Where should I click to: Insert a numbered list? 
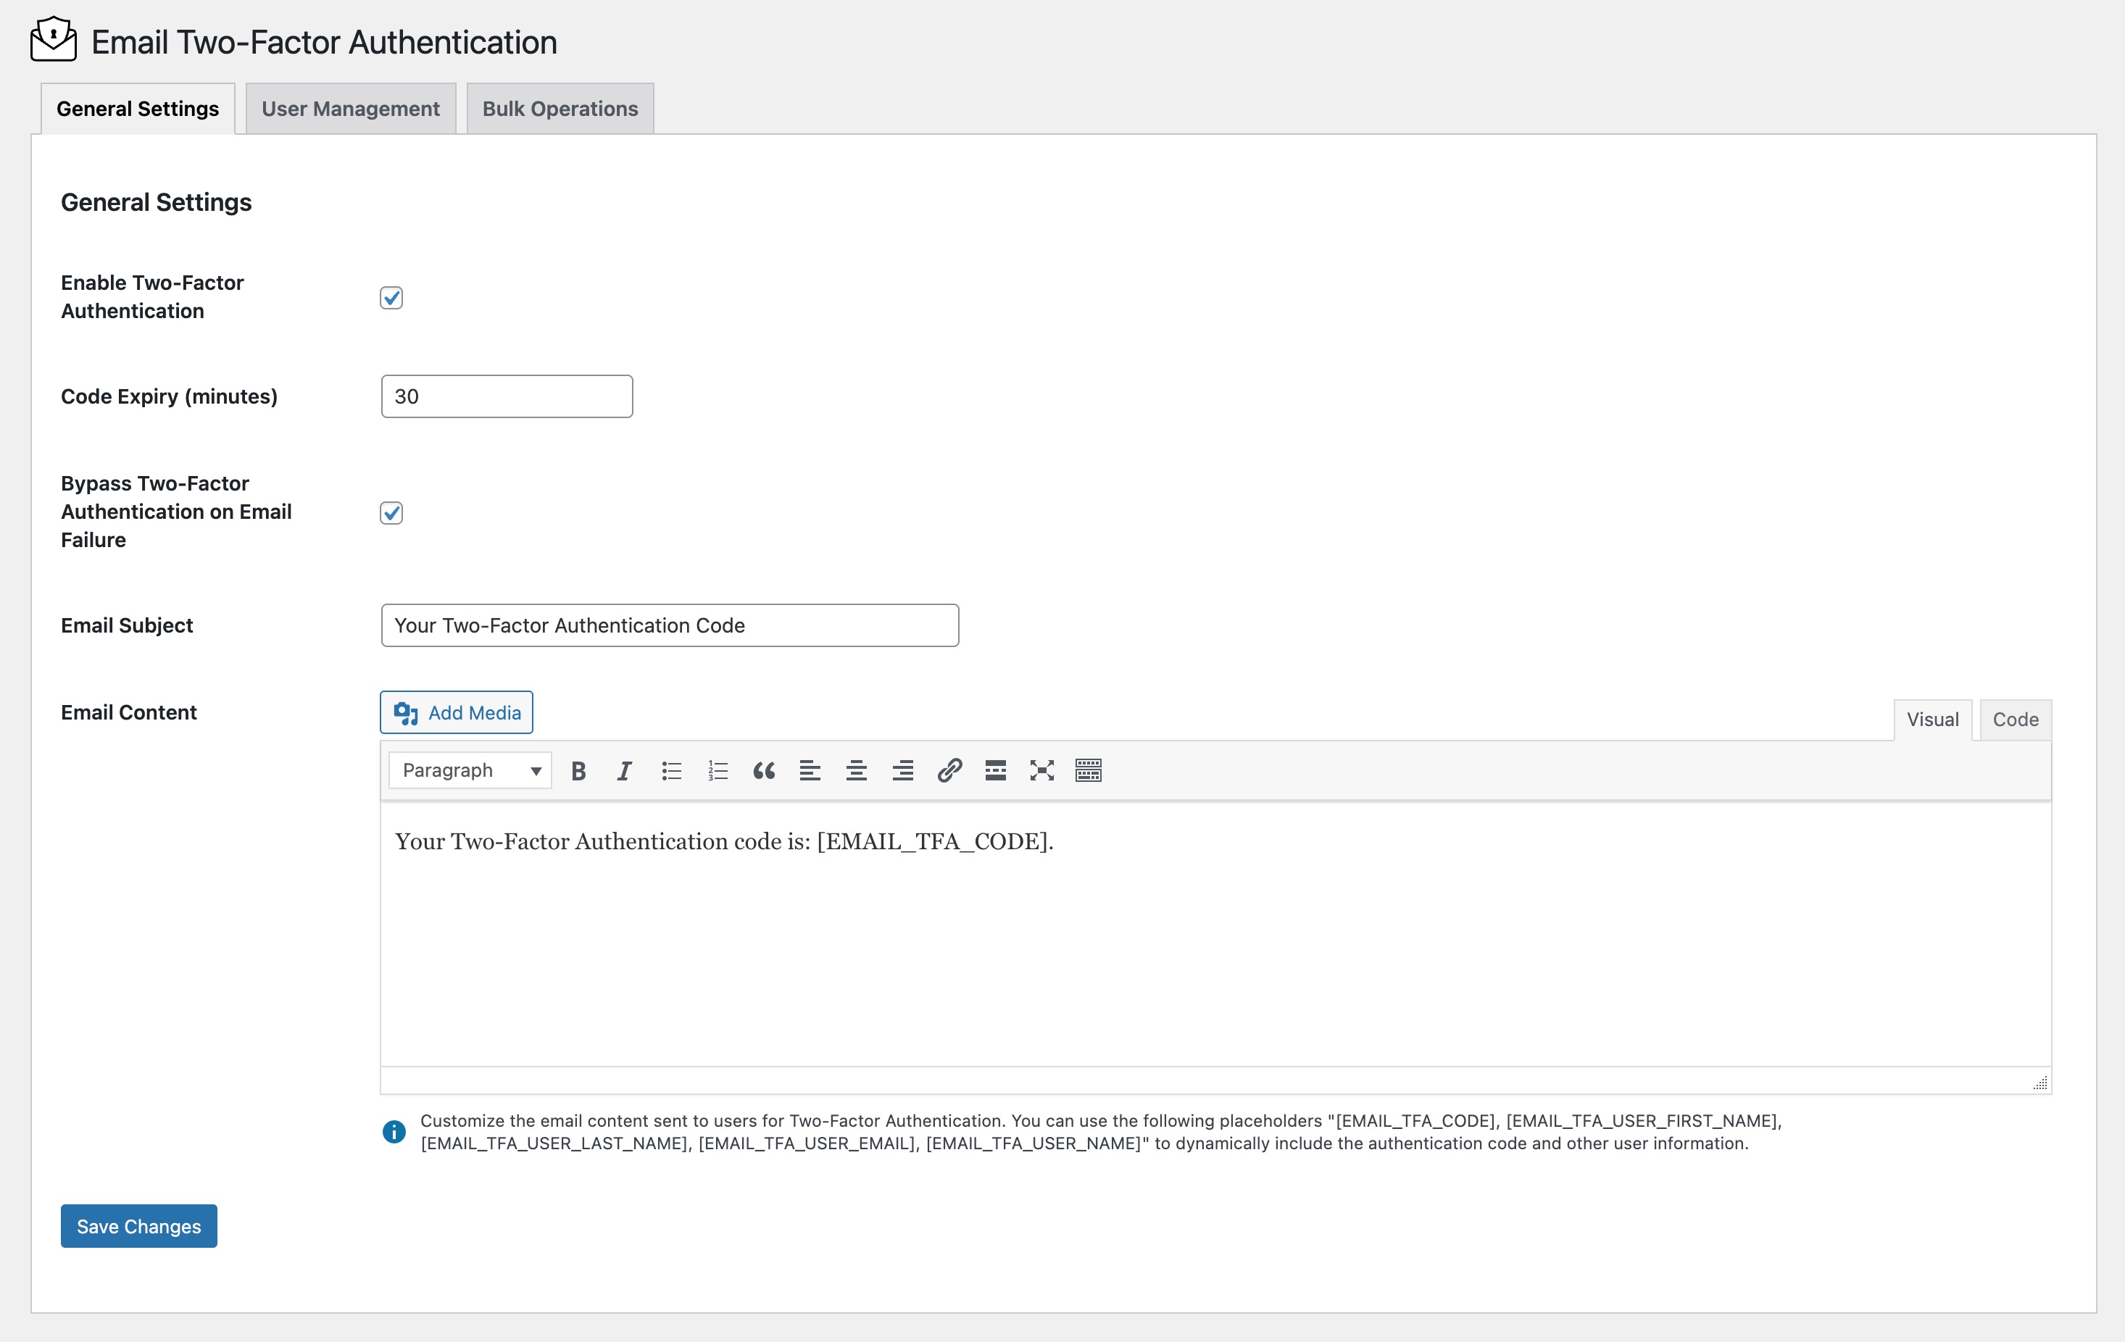point(718,770)
